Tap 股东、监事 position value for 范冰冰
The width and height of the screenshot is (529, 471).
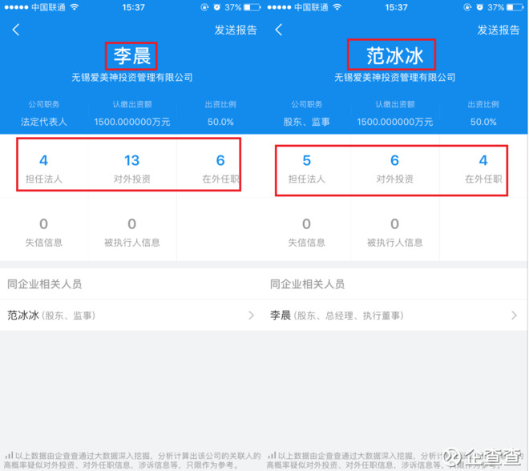click(306, 122)
